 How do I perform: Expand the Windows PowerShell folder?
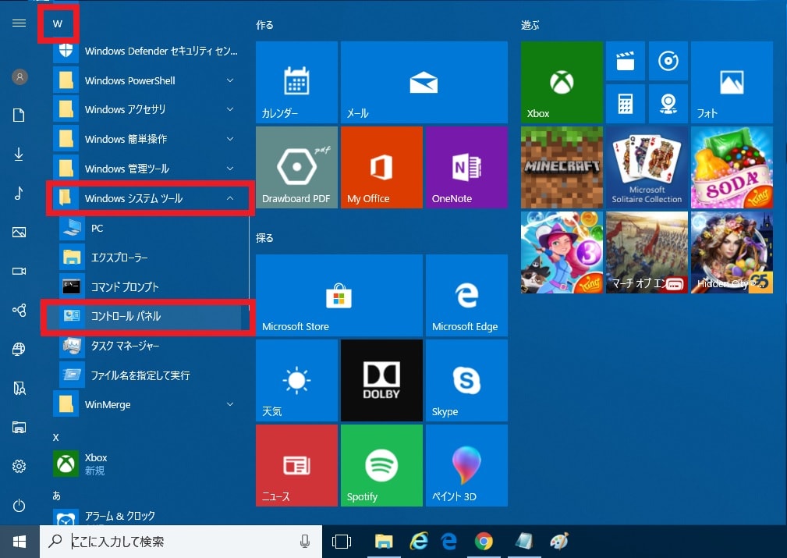pos(146,80)
